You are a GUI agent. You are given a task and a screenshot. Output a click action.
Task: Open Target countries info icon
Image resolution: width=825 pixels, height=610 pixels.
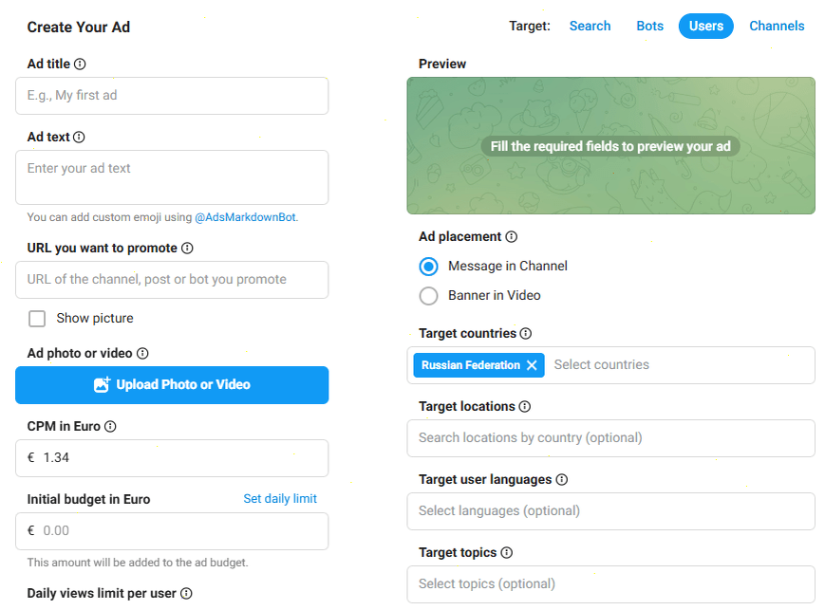(x=526, y=334)
